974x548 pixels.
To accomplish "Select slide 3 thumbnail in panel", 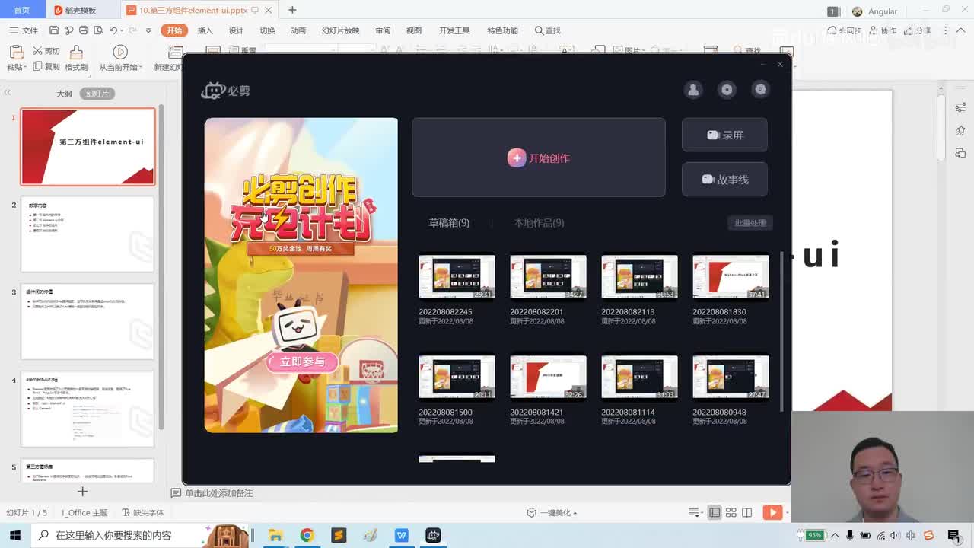I will point(88,321).
